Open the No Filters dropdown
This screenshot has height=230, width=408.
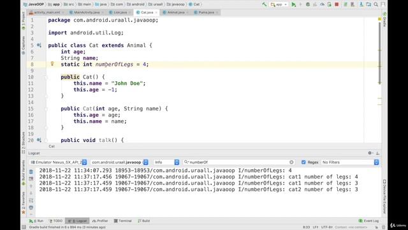[x=350, y=162]
